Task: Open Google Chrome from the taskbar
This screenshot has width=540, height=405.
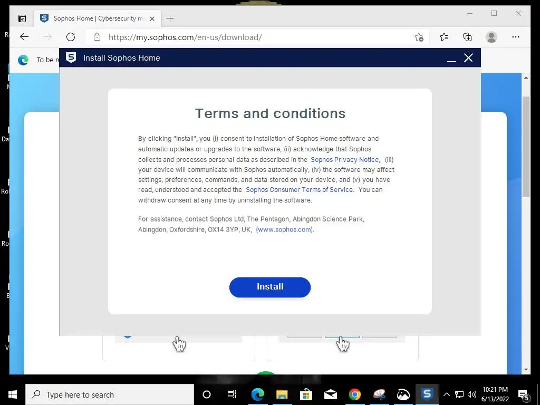Action: tap(355, 394)
